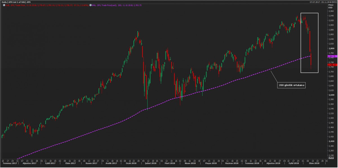Click 'Şubat 2018' on the time axis
Viewport: 338px width, 168px height.
click(150, 163)
